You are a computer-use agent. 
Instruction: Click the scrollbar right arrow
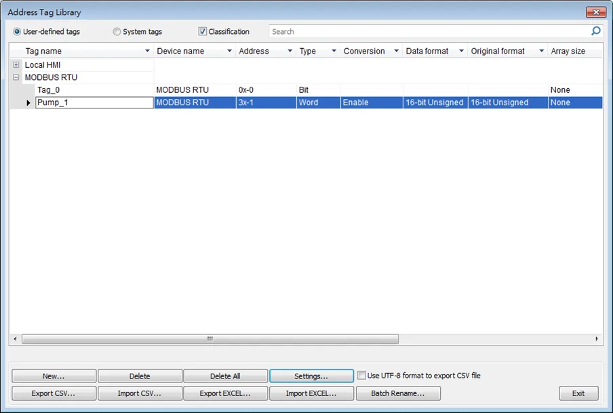tap(597, 338)
